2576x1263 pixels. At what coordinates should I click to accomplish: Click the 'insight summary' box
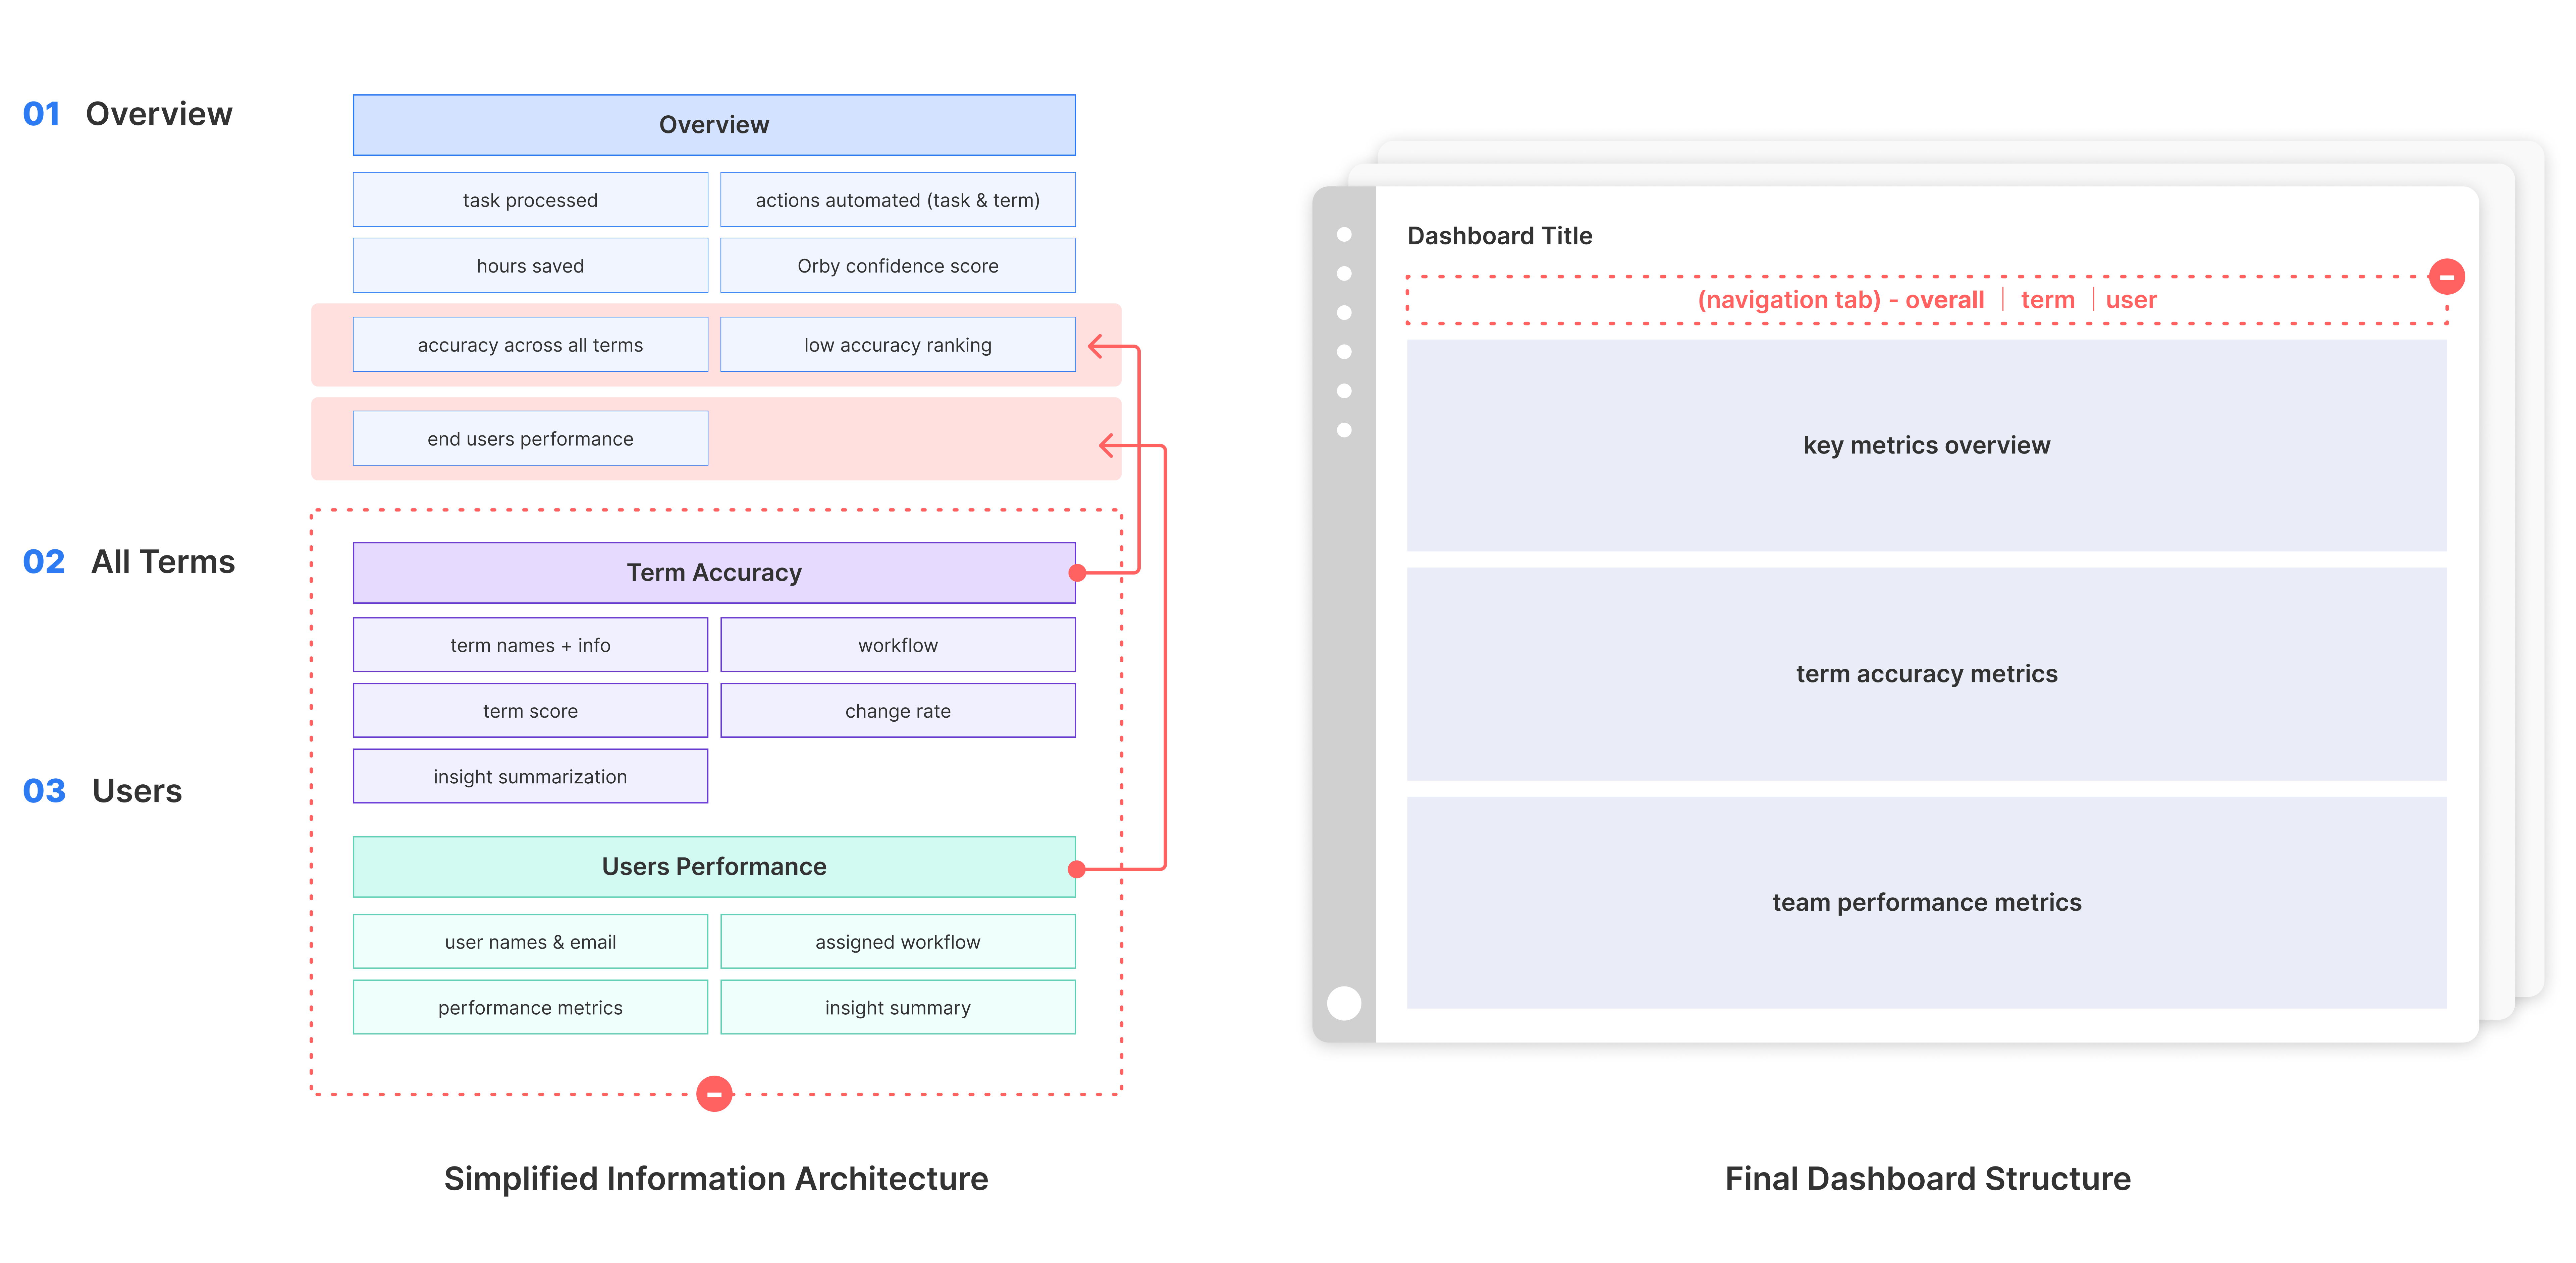click(x=898, y=1007)
